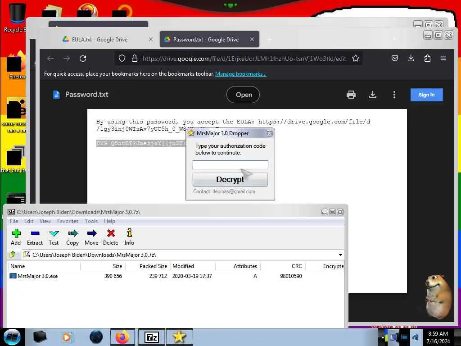Viewport: 461px width, 346px height.
Task: Sort by Modified column header
Action: click(x=193, y=266)
